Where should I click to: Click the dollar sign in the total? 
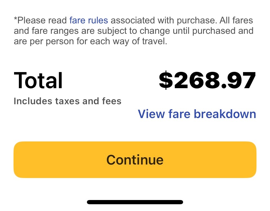tap(166, 81)
